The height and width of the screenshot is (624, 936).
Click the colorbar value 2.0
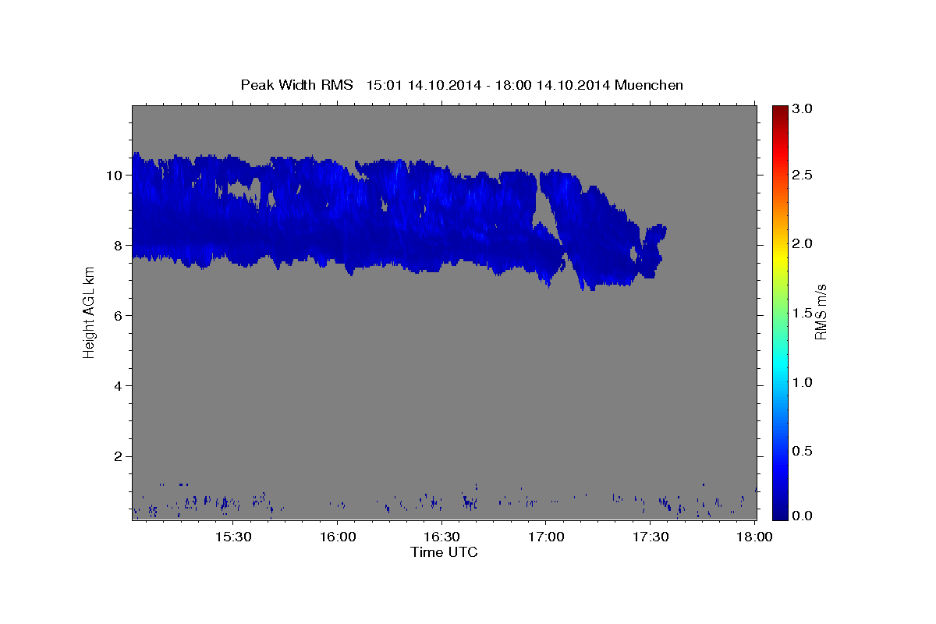pyautogui.click(x=802, y=243)
